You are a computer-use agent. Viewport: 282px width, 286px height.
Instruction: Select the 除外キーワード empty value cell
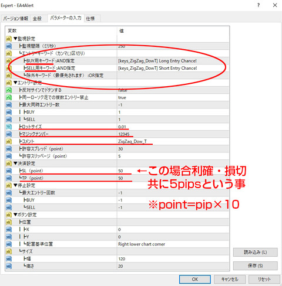pos(173,76)
